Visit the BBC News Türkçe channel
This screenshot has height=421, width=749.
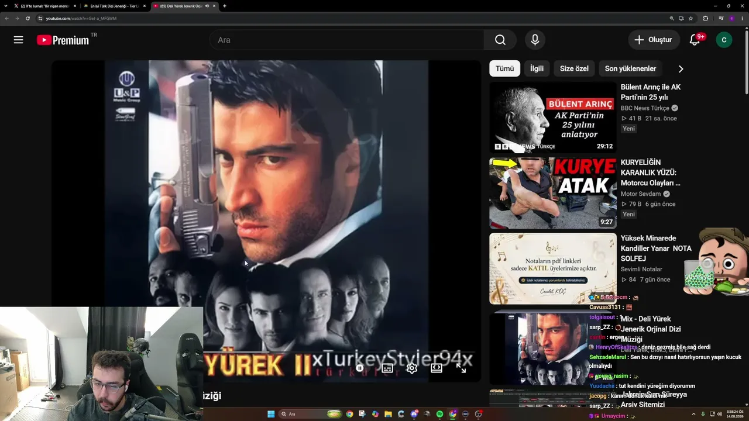pos(645,108)
